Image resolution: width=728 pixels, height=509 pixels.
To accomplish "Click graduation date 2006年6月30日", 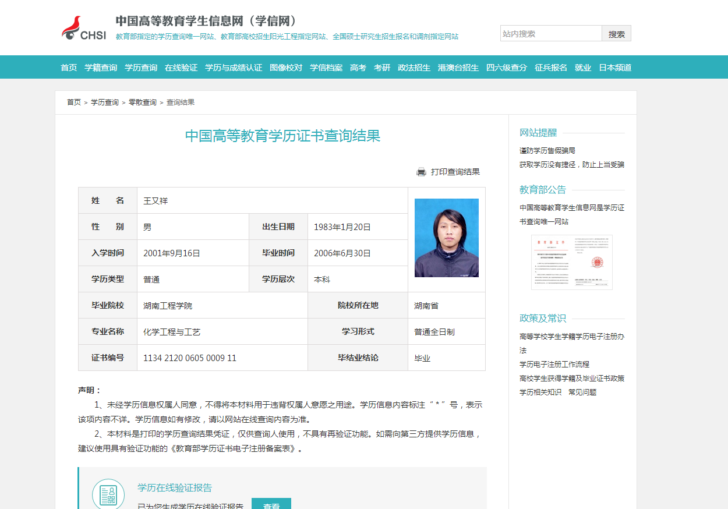I will (342, 253).
